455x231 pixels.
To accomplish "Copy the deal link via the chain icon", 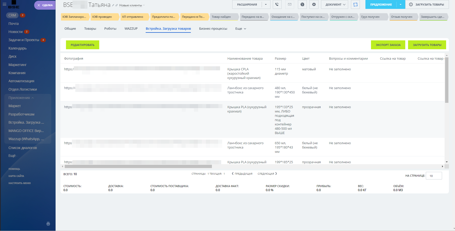I will pos(117,5).
